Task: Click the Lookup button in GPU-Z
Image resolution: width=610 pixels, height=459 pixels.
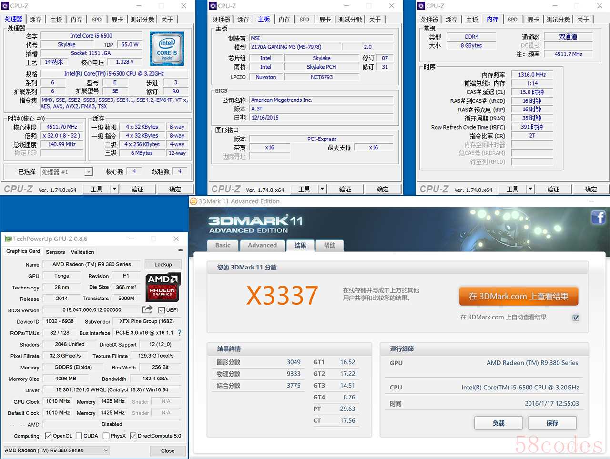Action: (x=163, y=264)
